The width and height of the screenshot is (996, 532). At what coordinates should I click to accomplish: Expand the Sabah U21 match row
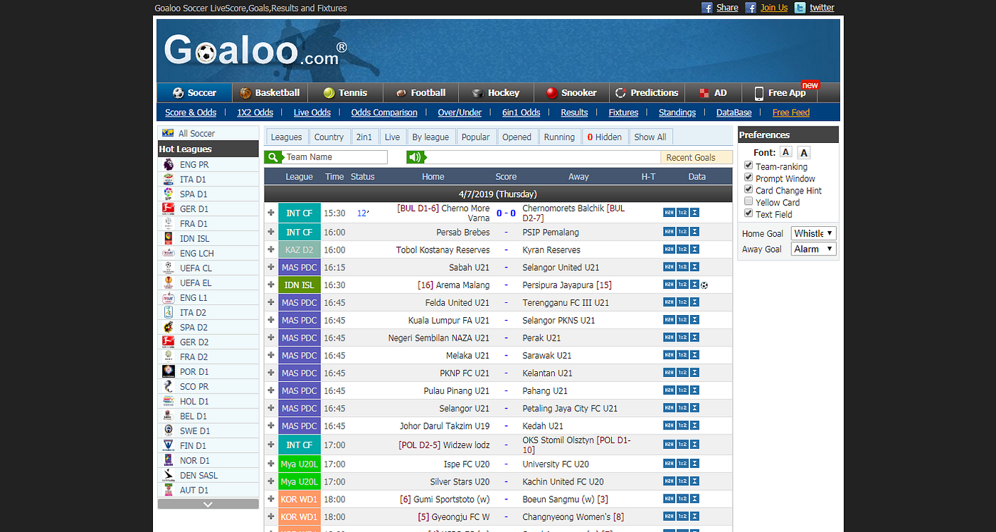coord(271,267)
